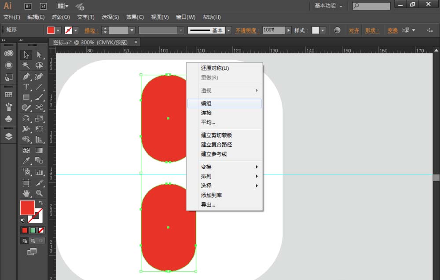Choose Draw Normal mode

coord(25,241)
